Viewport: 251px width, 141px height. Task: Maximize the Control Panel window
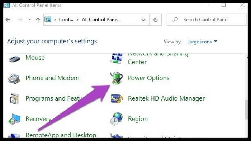pos(223,5)
